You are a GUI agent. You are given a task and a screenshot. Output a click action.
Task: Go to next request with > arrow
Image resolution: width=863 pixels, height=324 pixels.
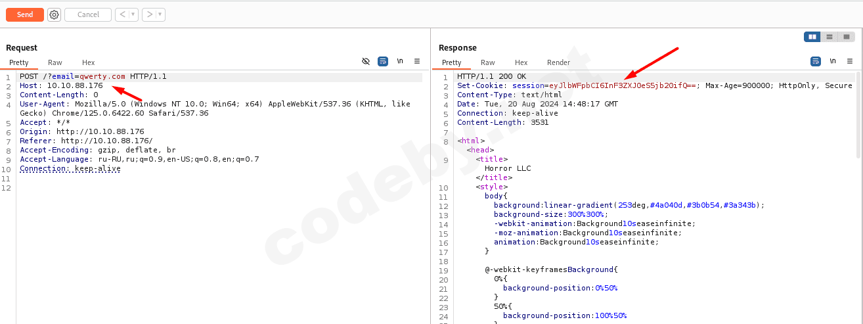[x=149, y=14]
